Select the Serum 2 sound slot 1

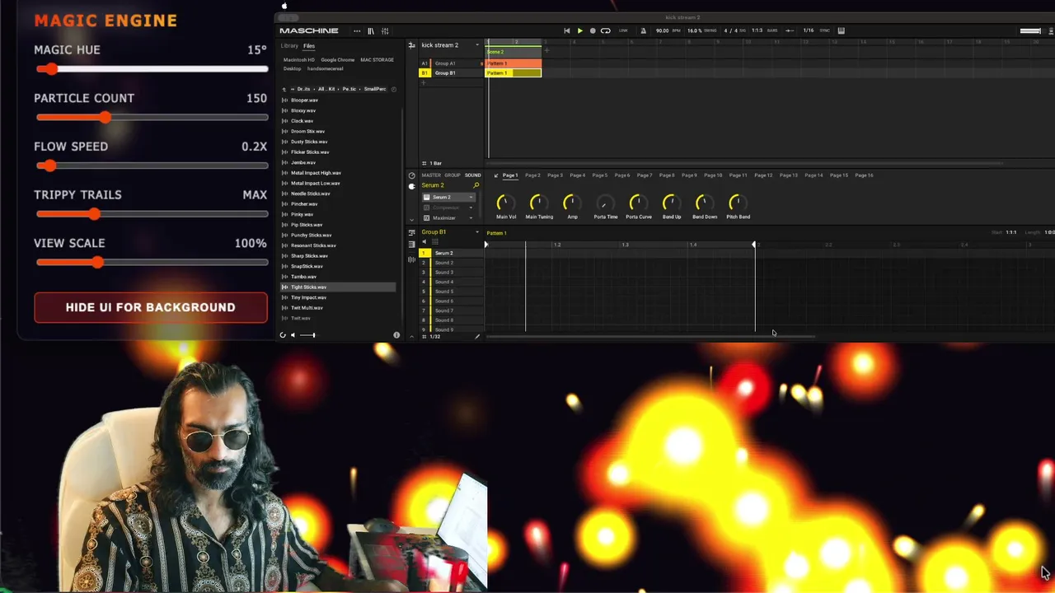coord(451,253)
